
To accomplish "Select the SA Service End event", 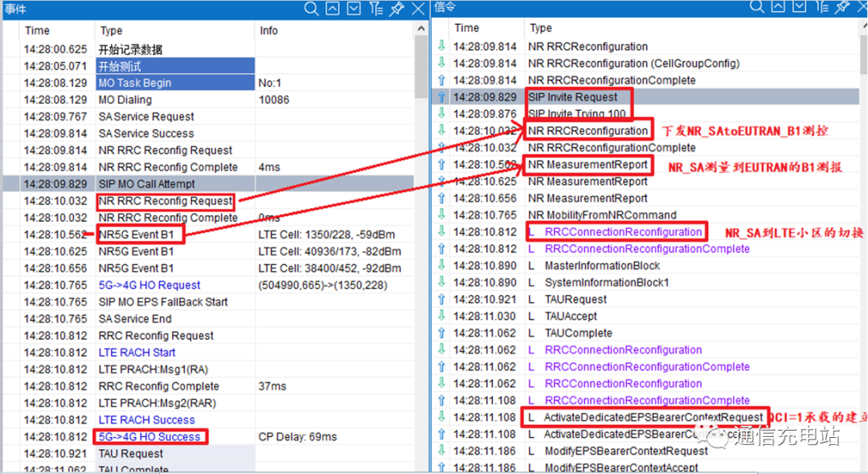I will point(135,319).
